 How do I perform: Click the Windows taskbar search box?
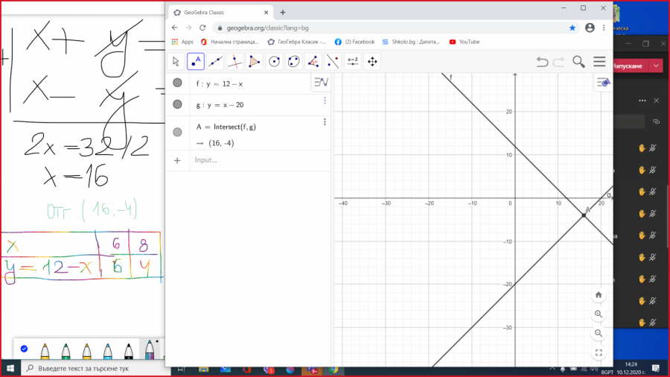pyautogui.click(x=95, y=369)
